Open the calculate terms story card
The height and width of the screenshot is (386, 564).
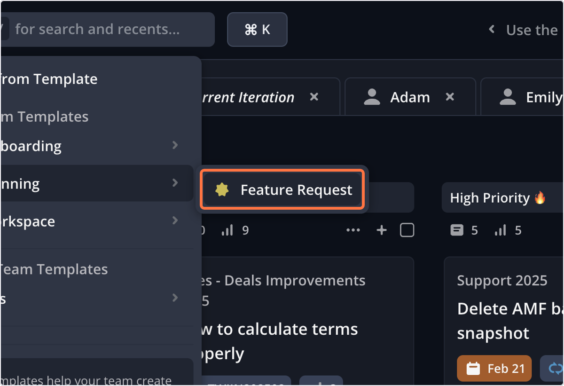(308, 321)
